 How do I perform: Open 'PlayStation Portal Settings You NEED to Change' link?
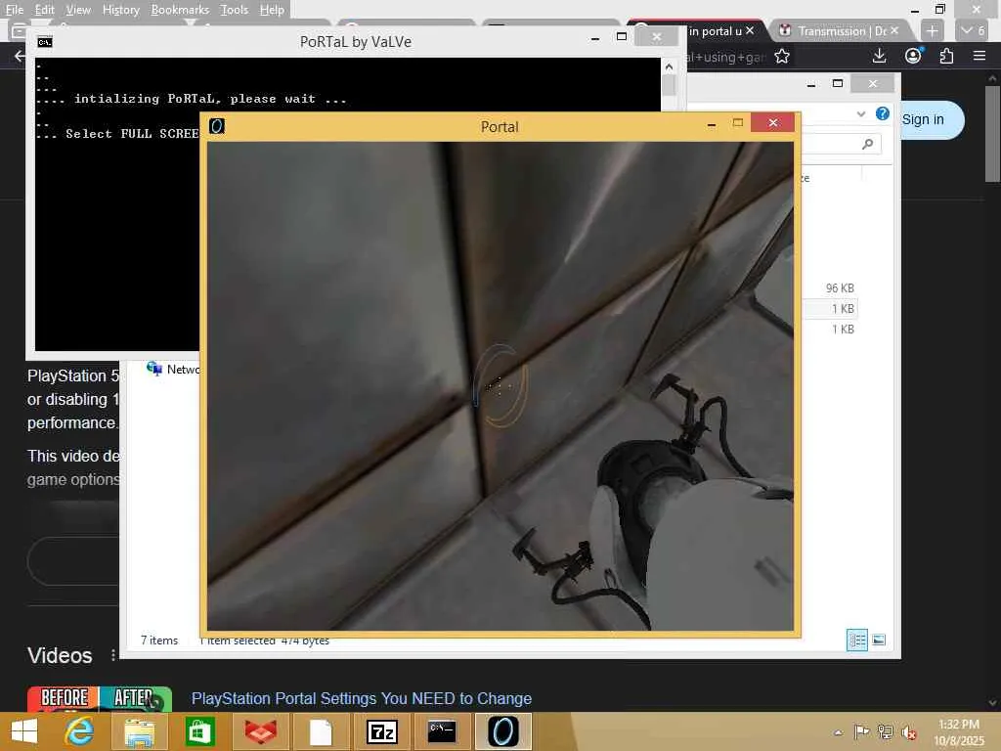pyautogui.click(x=362, y=698)
